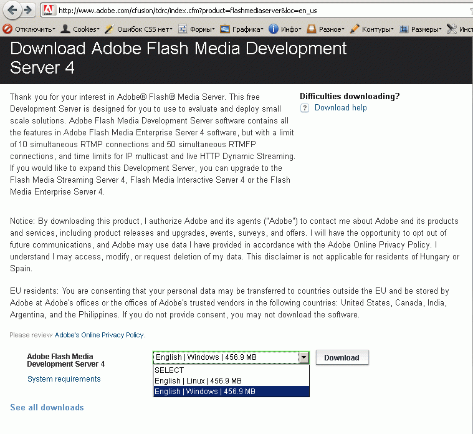Click the blue Инфо information icon
The image size is (473, 434).
pos(274,29)
